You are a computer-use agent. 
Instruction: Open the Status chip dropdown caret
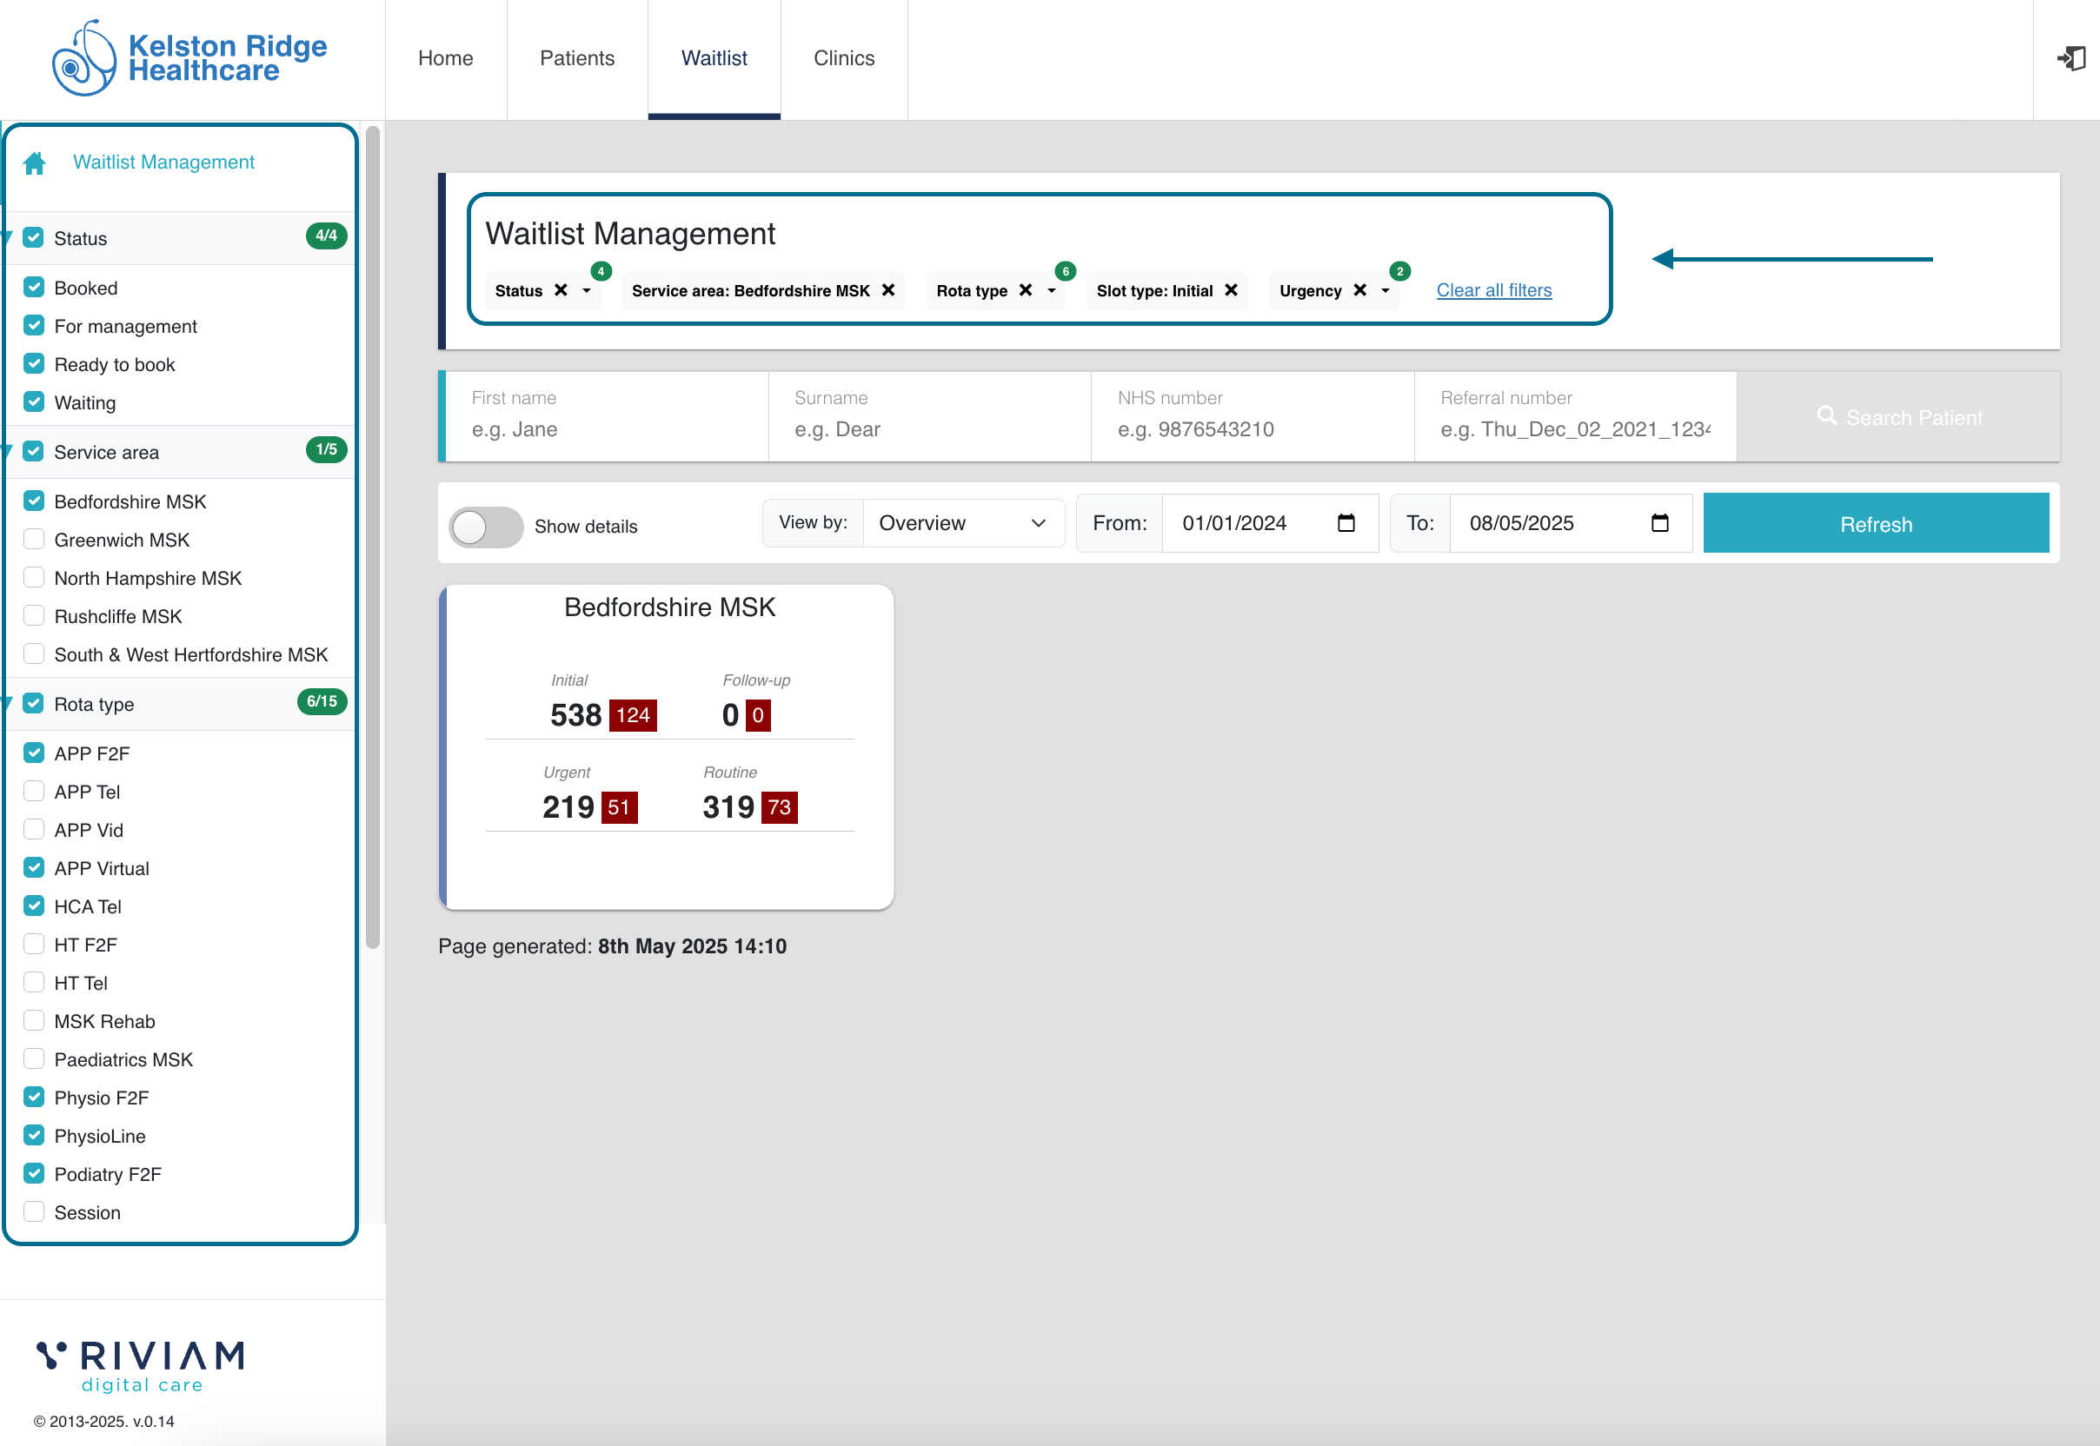click(587, 291)
